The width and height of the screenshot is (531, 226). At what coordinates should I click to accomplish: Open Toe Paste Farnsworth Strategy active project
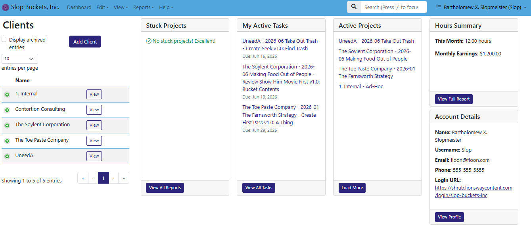(377, 72)
